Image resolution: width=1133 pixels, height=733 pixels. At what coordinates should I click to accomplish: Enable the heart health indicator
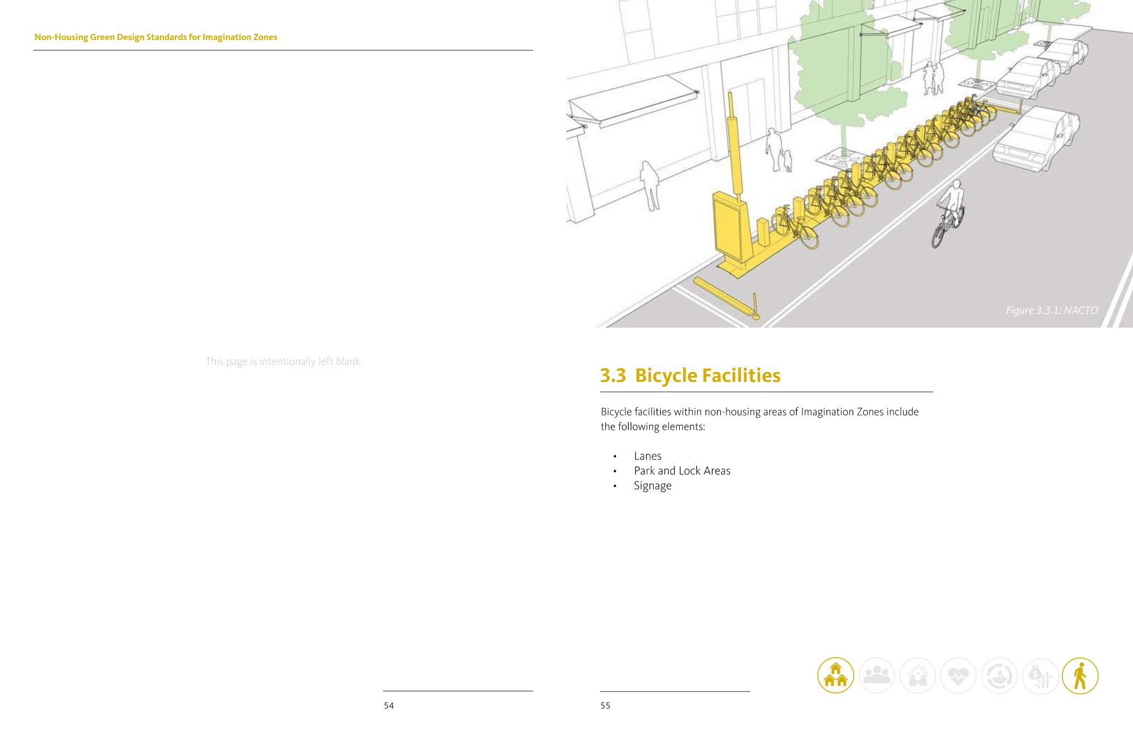958,675
